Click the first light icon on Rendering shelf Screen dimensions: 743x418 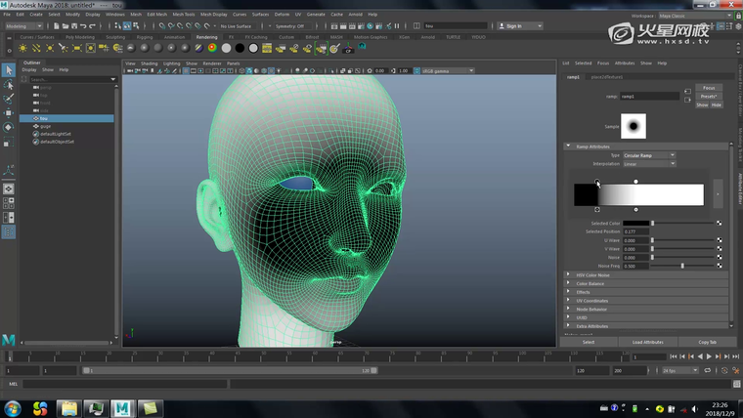[x=23, y=47]
